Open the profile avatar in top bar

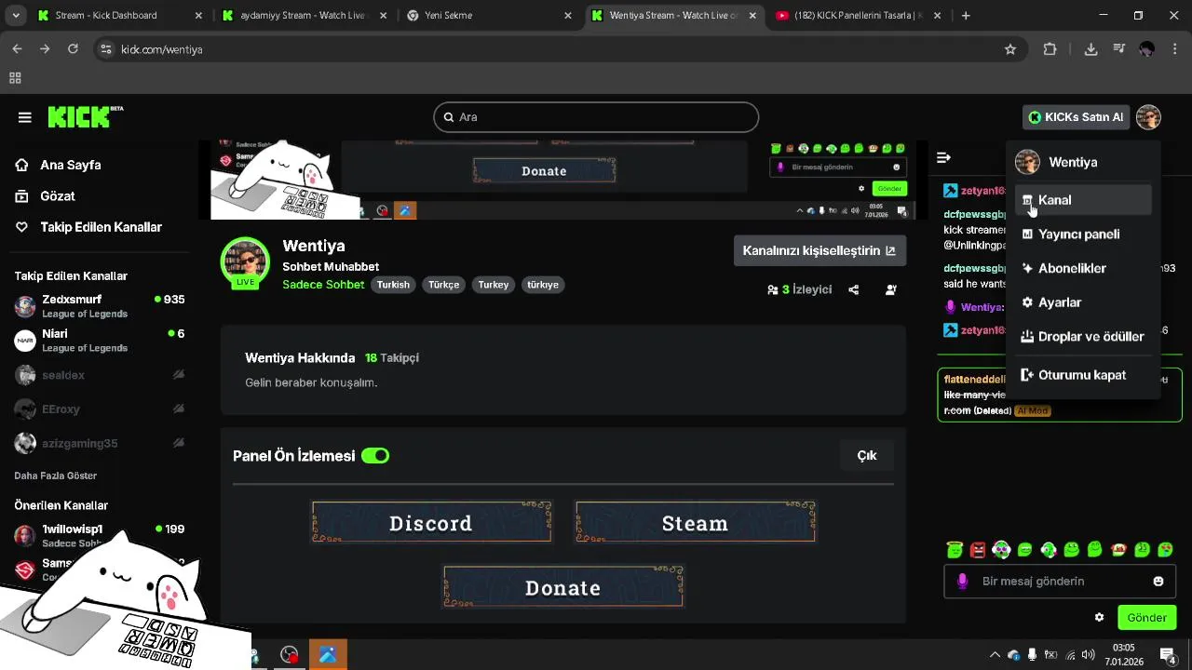point(1147,117)
